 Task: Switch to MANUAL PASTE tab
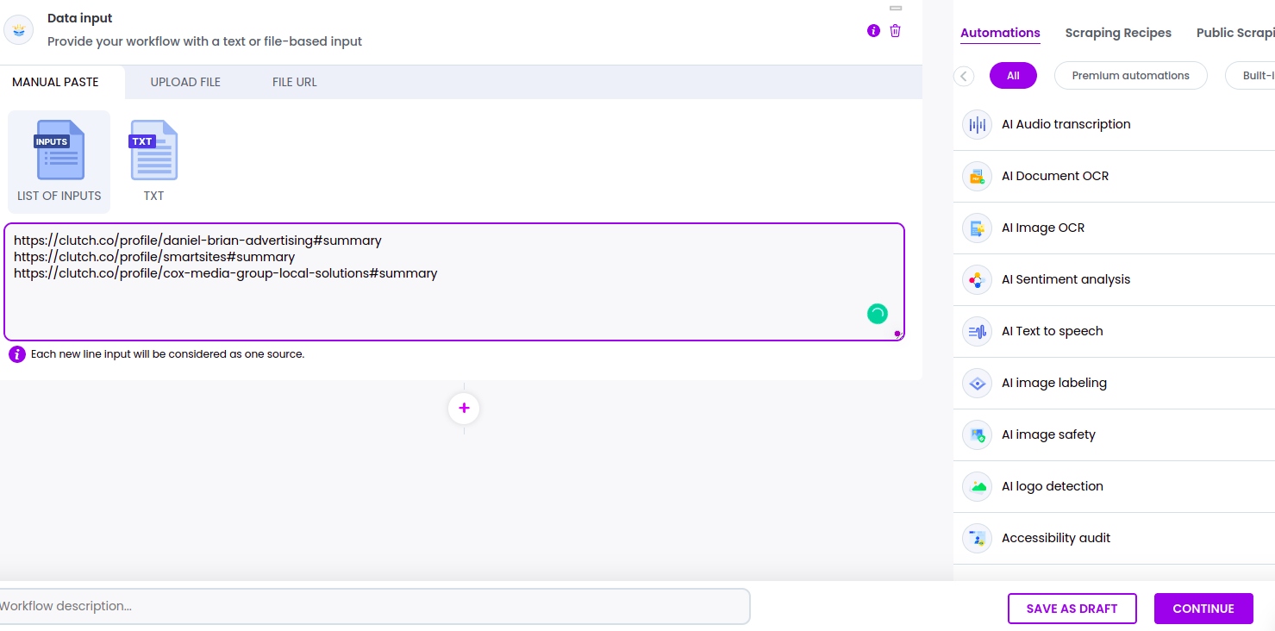pyautogui.click(x=55, y=82)
